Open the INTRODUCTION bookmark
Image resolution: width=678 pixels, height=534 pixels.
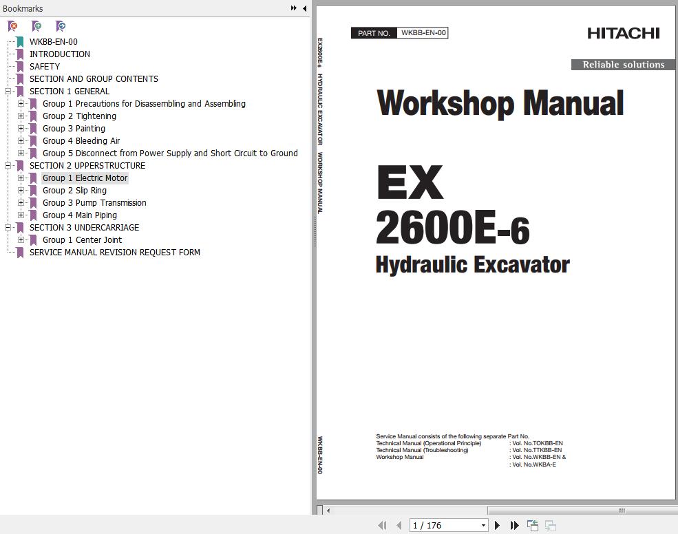click(60, 54)
